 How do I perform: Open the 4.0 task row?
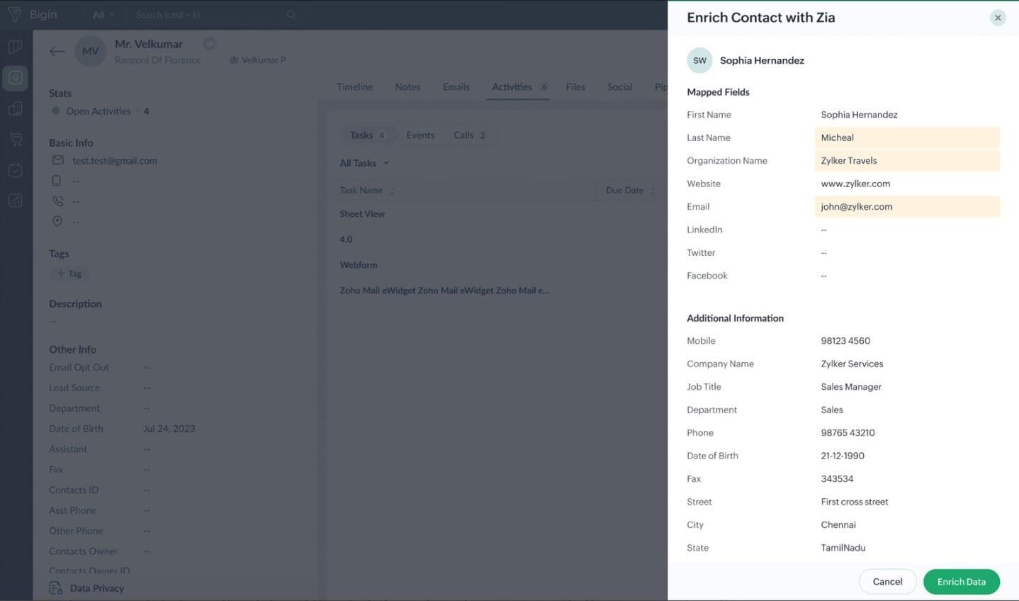coord(346,239)
